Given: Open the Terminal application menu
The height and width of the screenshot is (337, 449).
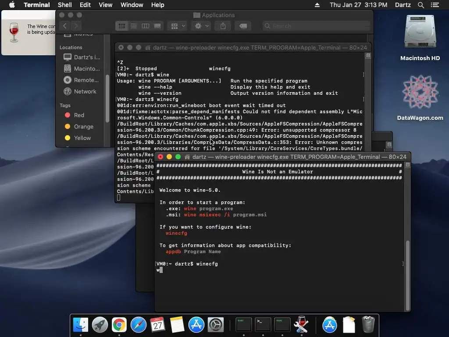Looking at the screenshot, I should (x=37, y=5).
